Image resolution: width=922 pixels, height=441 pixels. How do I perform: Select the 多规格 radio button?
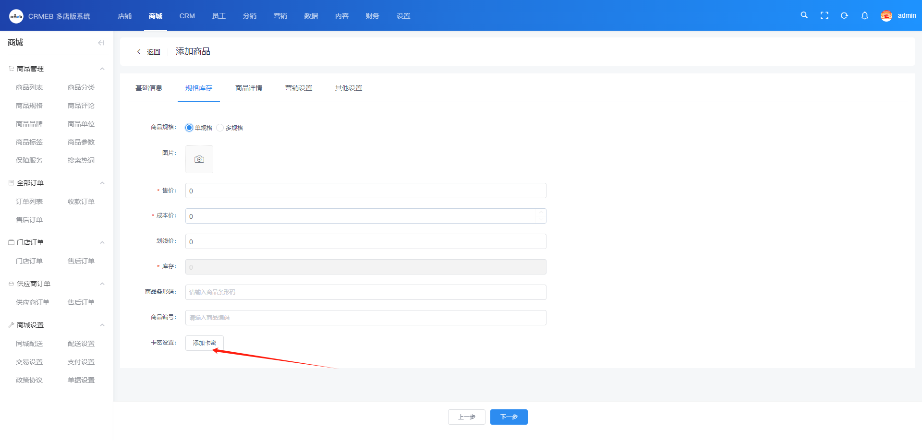(x=220, y=128)
